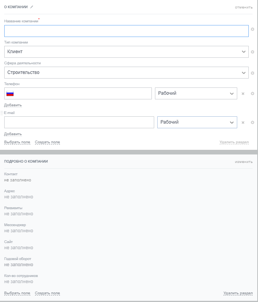Open gear settings for E-mail field
This screenshot has height=302, width=258.
[x=253, y=122]
